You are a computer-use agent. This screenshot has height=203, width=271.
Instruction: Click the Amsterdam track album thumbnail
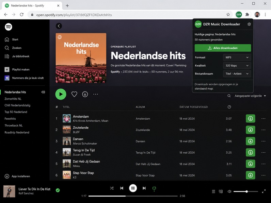pyautogui.click(x=67, y=119)
